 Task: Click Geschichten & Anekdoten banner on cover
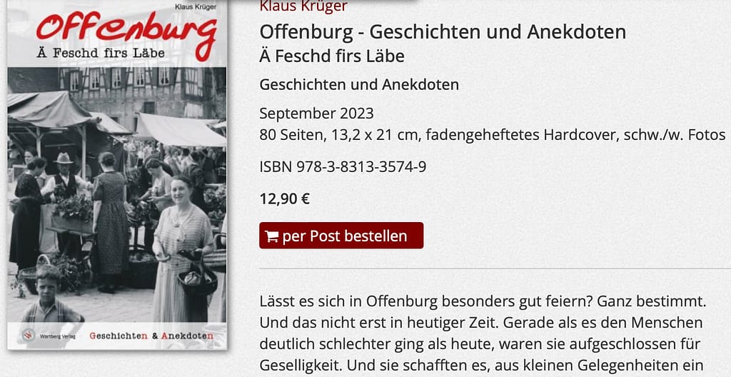click(x=151, y=336)
